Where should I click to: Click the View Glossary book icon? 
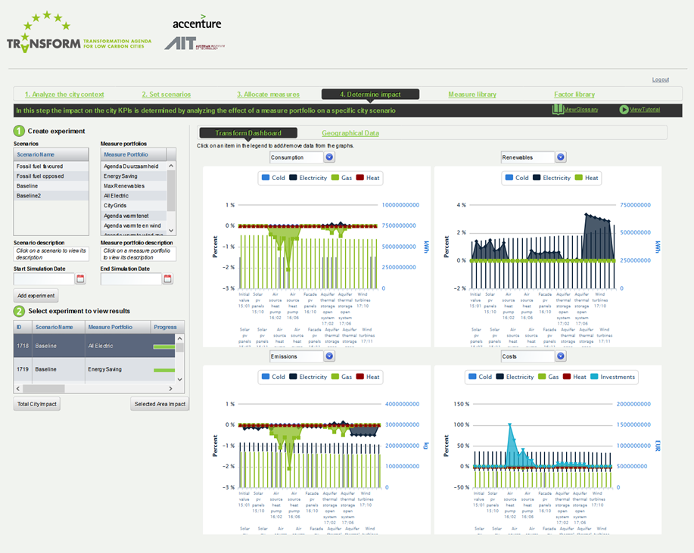(558, 110)
